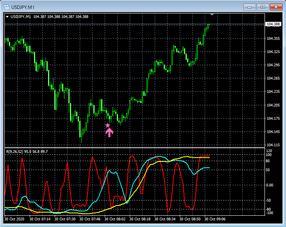Click the chart window icon beside USDJPY,M1 title
The image size is (286, 227).
(7, 7)
